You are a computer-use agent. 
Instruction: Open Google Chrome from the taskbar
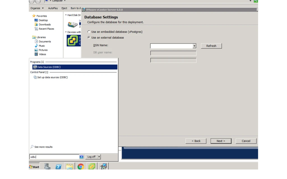coord(81,167)
